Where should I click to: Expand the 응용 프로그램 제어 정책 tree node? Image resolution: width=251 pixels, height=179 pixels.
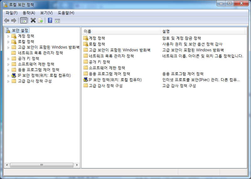[x=8, y=70]
